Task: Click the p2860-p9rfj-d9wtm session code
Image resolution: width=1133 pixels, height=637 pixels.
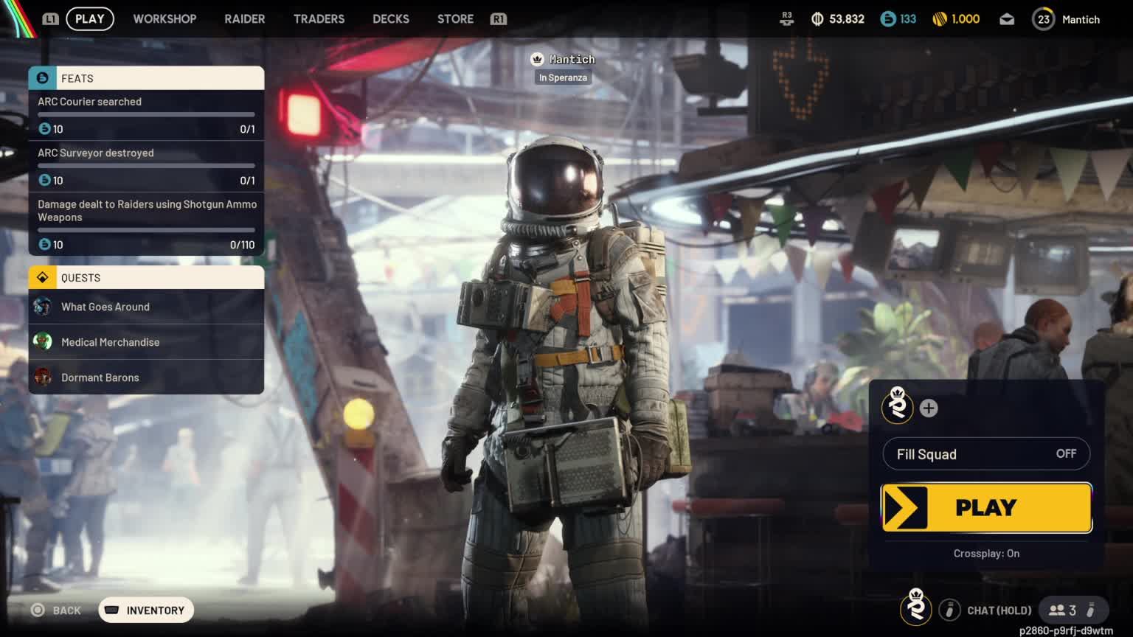Action: click(x=1066, y=630)
